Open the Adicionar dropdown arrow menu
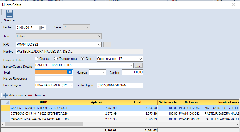 click(x=25, y=96)
